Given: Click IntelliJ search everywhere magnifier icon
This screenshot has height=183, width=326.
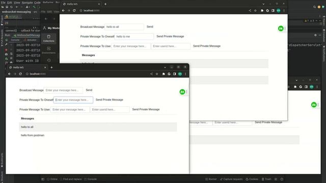Looking at the screenshot, I should [315, 7].
